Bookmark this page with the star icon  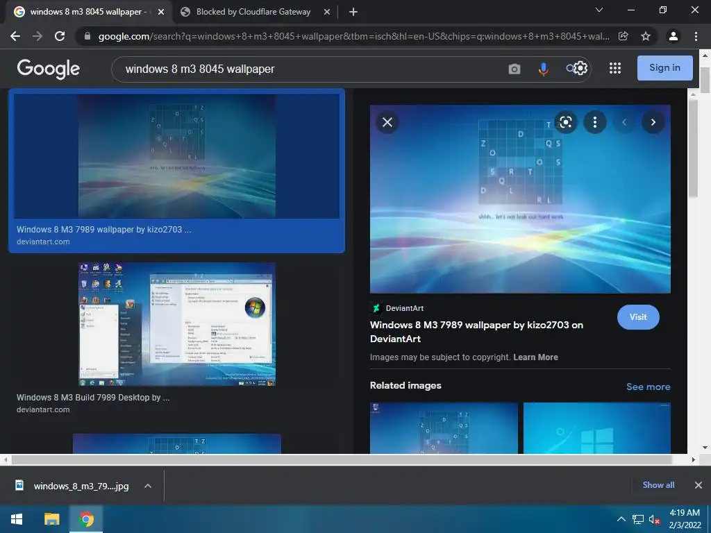[646, 36]
